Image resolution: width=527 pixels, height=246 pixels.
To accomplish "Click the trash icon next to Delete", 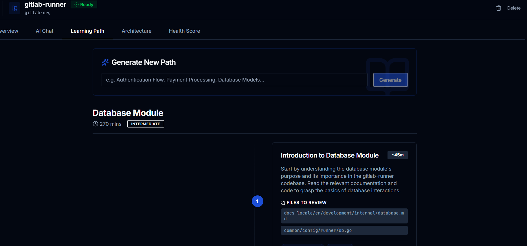I will pyautogui.click(x=499, y=8).
